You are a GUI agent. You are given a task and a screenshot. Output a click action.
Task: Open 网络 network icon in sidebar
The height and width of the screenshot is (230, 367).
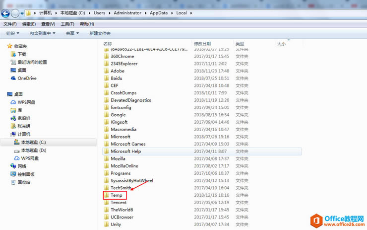(x=13, y=166)
